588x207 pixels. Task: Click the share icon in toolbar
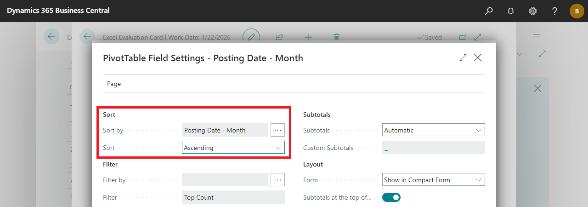point(279,37)
